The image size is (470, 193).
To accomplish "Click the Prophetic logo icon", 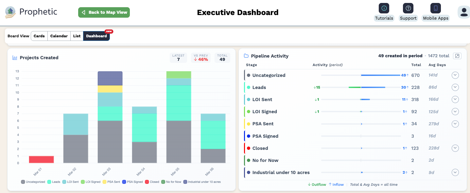I will [10, 12].
